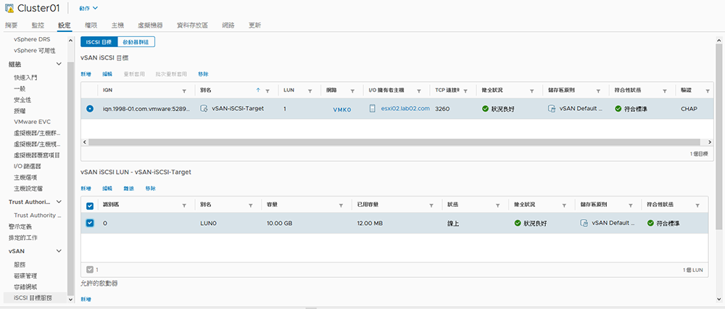Filter the 狀態 column in LUN table

coord(498,205)
